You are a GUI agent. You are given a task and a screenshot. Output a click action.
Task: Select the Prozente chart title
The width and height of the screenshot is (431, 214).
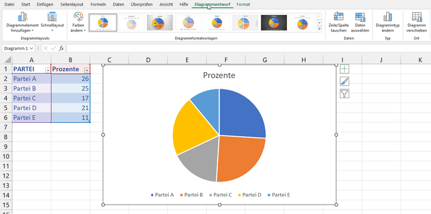[x=219, y=75]
